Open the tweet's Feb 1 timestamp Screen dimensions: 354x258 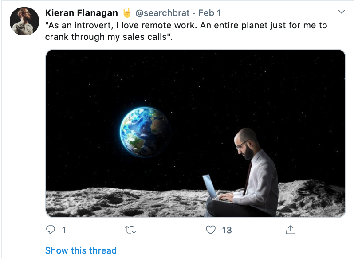[x=209, y=13]
